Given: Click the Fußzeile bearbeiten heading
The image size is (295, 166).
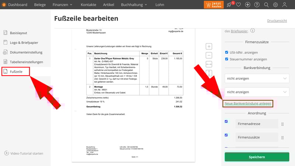Looking at the screenshot, I should point(86,18).
